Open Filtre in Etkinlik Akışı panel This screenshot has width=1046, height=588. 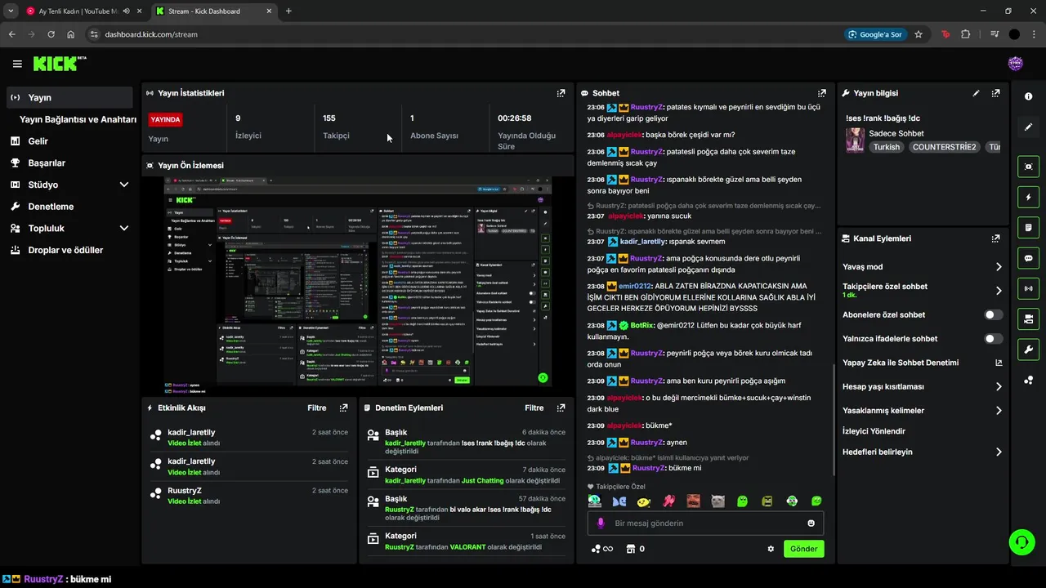pyautogui.click(x=316, y=408)
